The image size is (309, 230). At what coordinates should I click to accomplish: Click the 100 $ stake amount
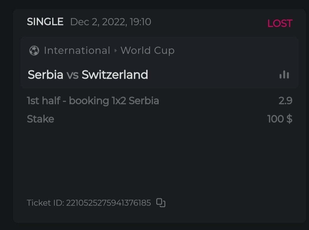point(279,119)
